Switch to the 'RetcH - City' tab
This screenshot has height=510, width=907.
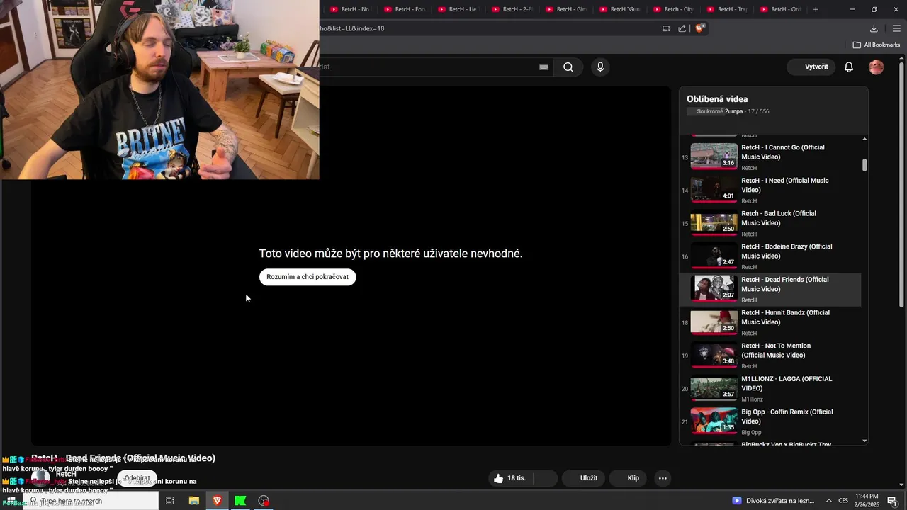(674, 9)
